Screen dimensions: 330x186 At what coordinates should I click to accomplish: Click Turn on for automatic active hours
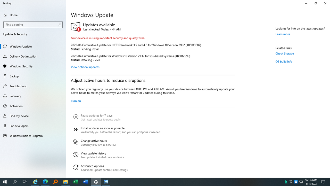(76, 101)
